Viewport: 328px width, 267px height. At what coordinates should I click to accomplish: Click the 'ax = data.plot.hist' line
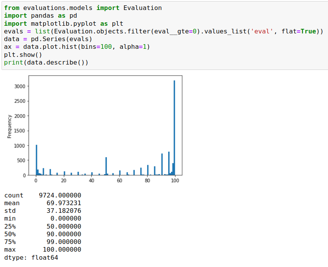pyautogui.click(x=77, y=47)
